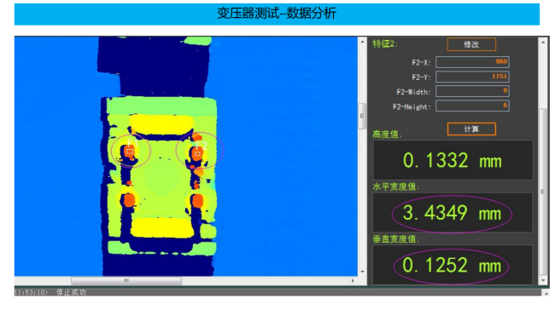The width and height of the screenshot is (555, 315).
Task: Click the 修改 button
Action: [471, 44]
